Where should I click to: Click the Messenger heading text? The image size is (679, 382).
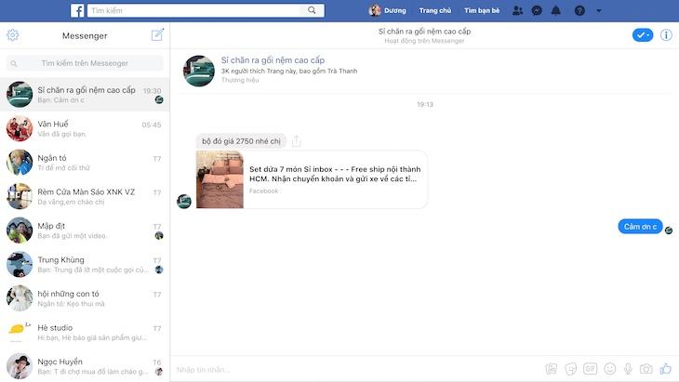pos(85,35)
